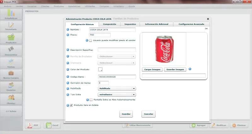Click the help icon beside Precio
252x134 pixels.
click(x=68, y=35)
